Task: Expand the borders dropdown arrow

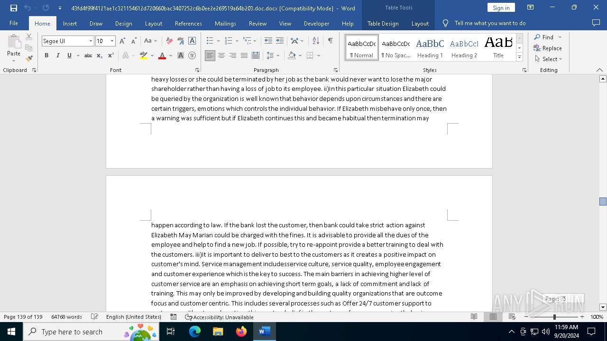Action: [319, 55]
